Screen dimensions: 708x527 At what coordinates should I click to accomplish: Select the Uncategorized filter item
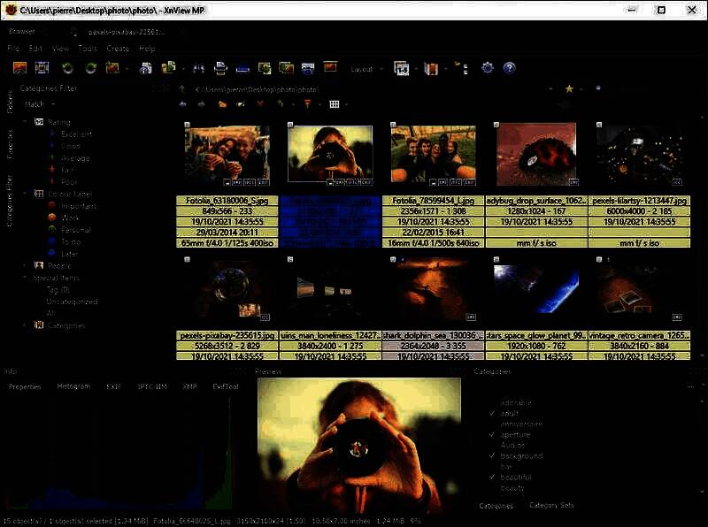72,302
